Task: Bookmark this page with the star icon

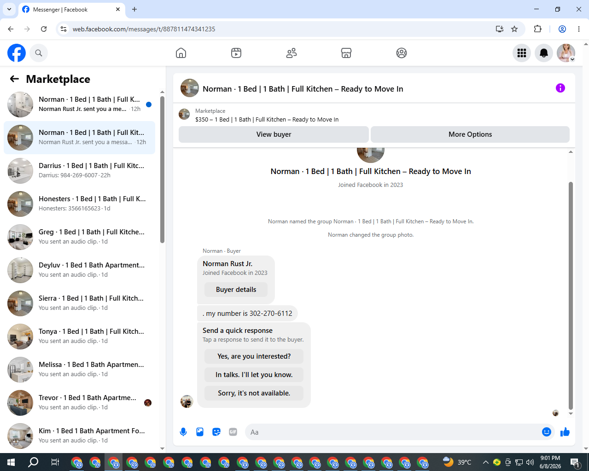Action: pos(514,29)
